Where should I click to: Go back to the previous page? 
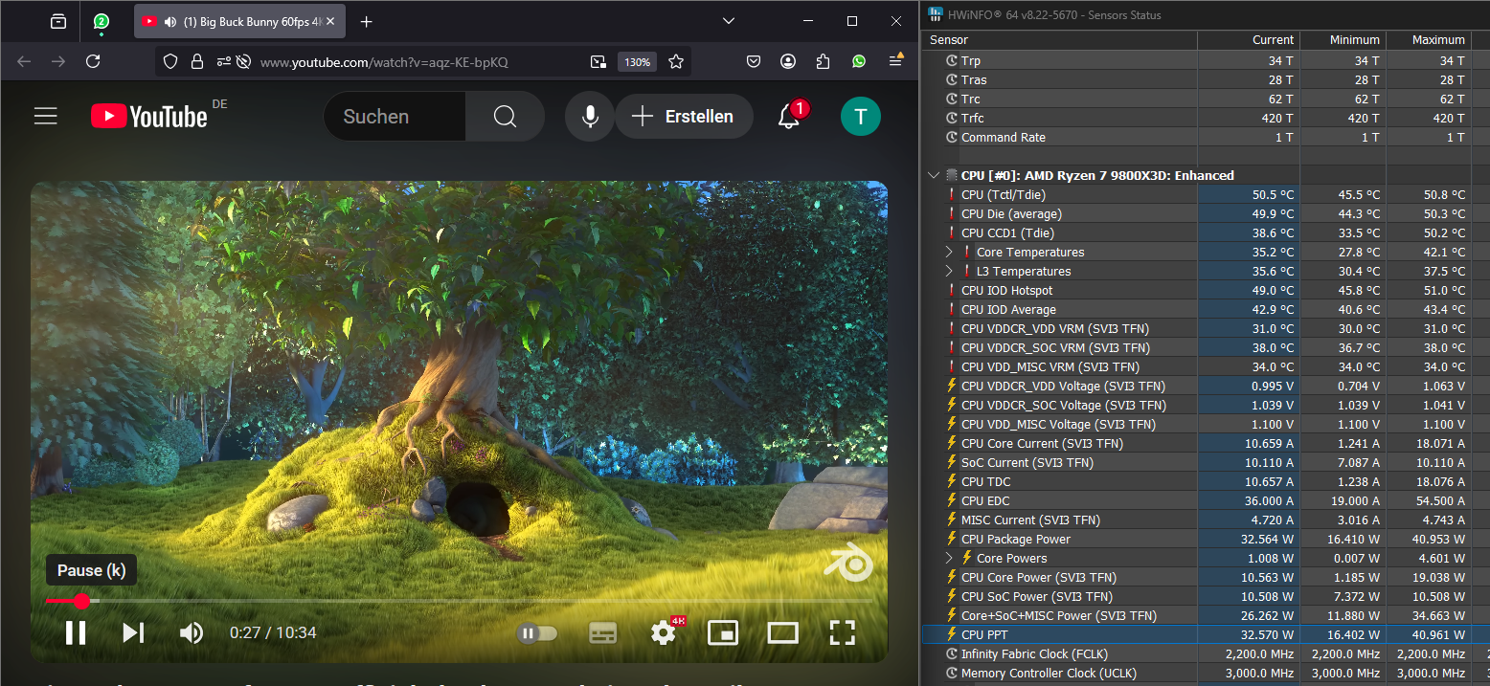pyautogui.click(x=24, y=61)
